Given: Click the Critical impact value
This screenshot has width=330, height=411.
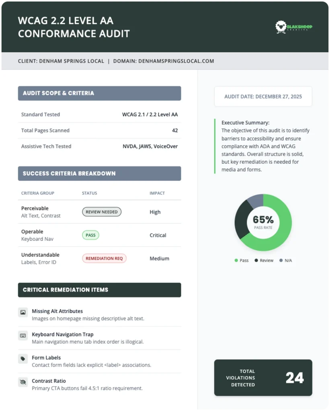Looking at the screenshot, I should tap(158, 235).
